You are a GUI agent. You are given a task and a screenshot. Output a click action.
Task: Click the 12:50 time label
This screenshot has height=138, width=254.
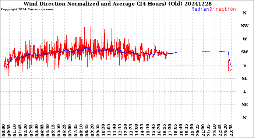coord(125,130)
